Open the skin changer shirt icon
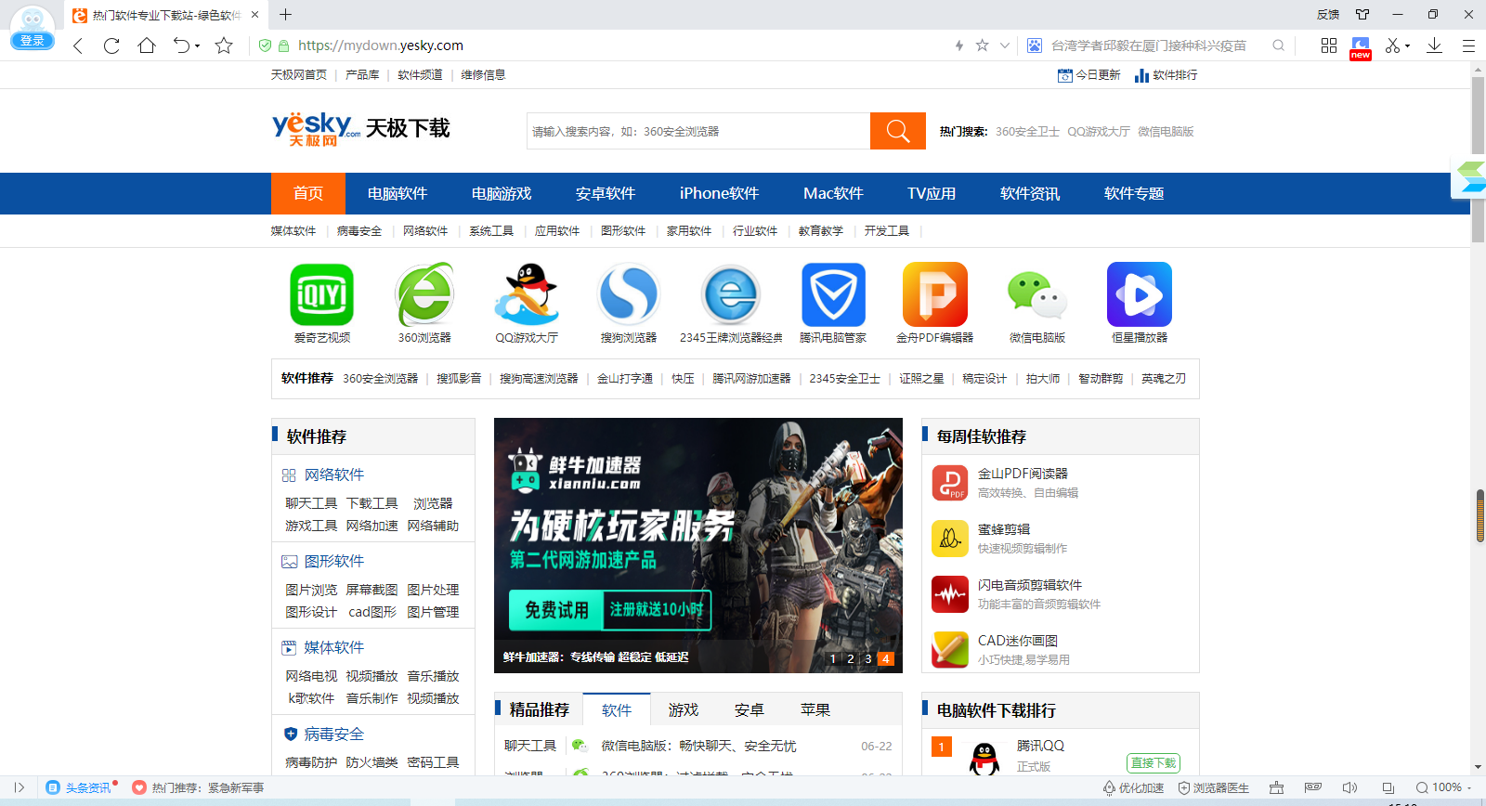 pyautogui.click(x=1362, y=14)
